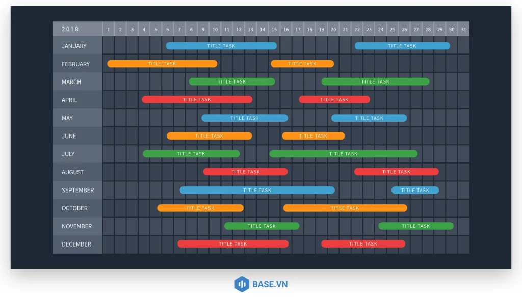Screen dimensions: 522x299
Task: Open the first blue task bar in January
Action: pos(221,46)
